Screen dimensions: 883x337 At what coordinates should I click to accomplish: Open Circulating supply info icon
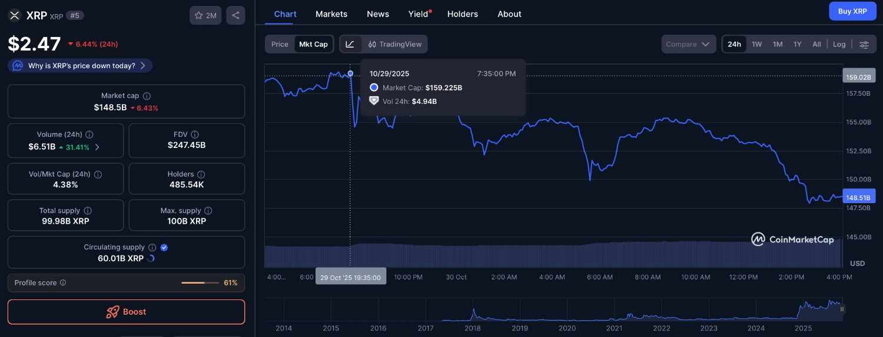pyautogui.click(x=152, y=248)
